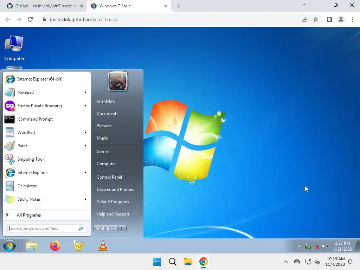The height and width of the screenshot is (270, 360).
Task: Open Windows 11 taskbar Search
Action: (x=172, y=262)
